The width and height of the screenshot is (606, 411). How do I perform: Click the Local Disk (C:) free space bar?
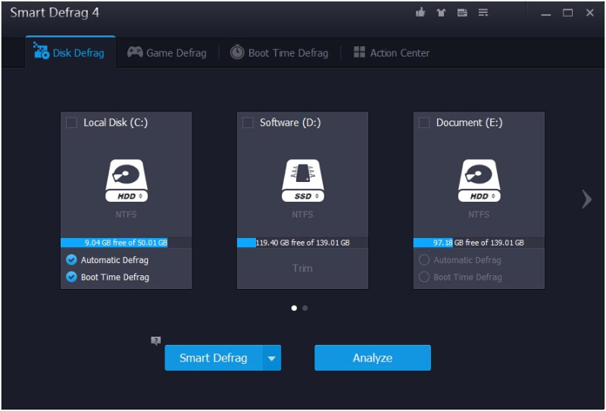tap(127, 243)
